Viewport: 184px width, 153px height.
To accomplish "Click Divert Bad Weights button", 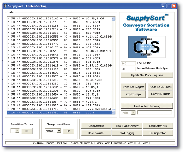I will coord(133,87).
